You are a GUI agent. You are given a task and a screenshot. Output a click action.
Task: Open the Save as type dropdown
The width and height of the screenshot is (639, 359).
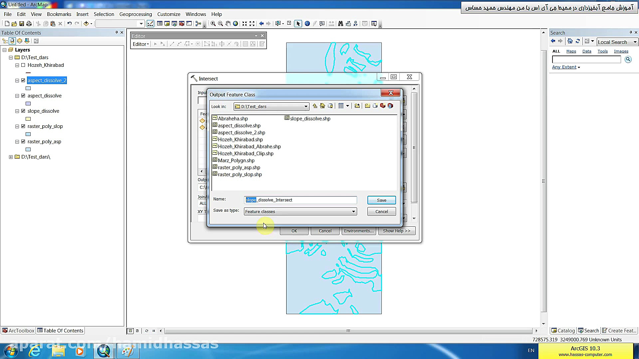[353, 212]
